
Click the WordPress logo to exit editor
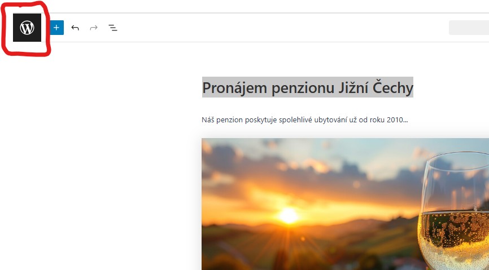point(27,28)
